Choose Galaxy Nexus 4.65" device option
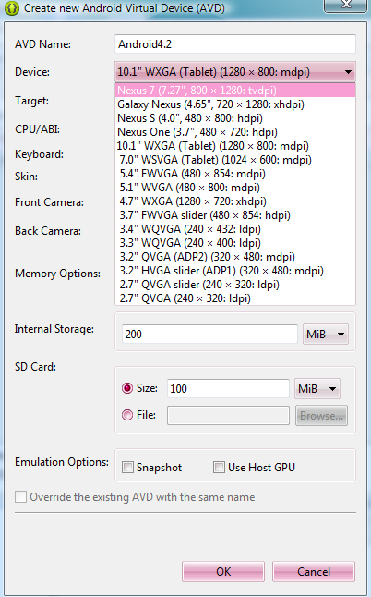Image resolution: width=371 pixels, height=597 pixels. click(x=235, y=104)
